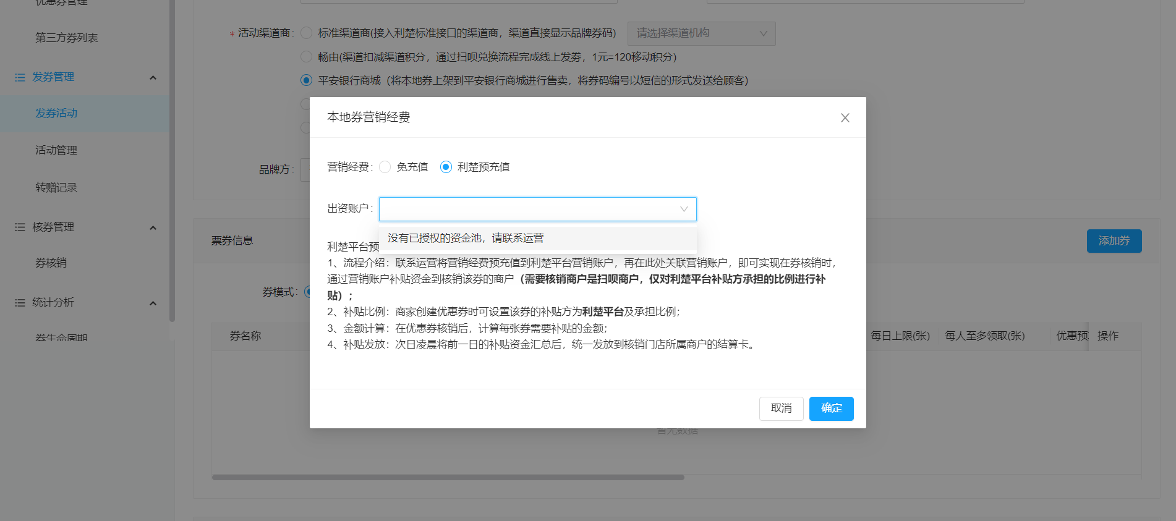Open 发券活动 sidebar item

(85, 113)
